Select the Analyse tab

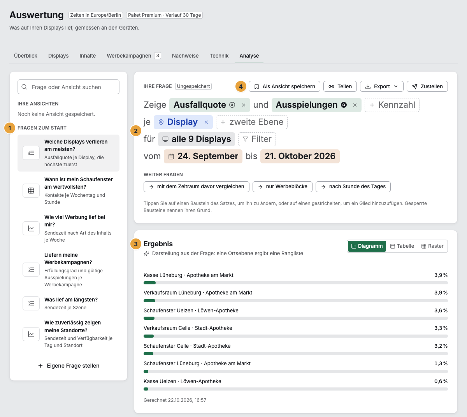[x=249, y=56]
